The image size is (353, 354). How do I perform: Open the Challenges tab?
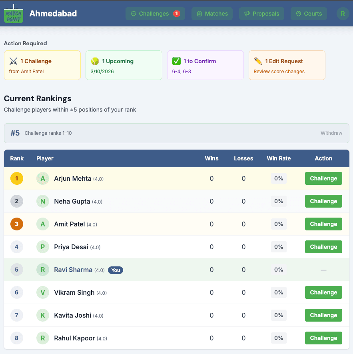click(x=155, y=14)
